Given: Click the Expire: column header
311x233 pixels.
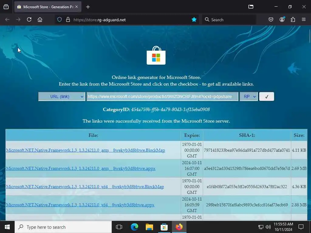Looking at the screenshot, I should click(192, 135).
